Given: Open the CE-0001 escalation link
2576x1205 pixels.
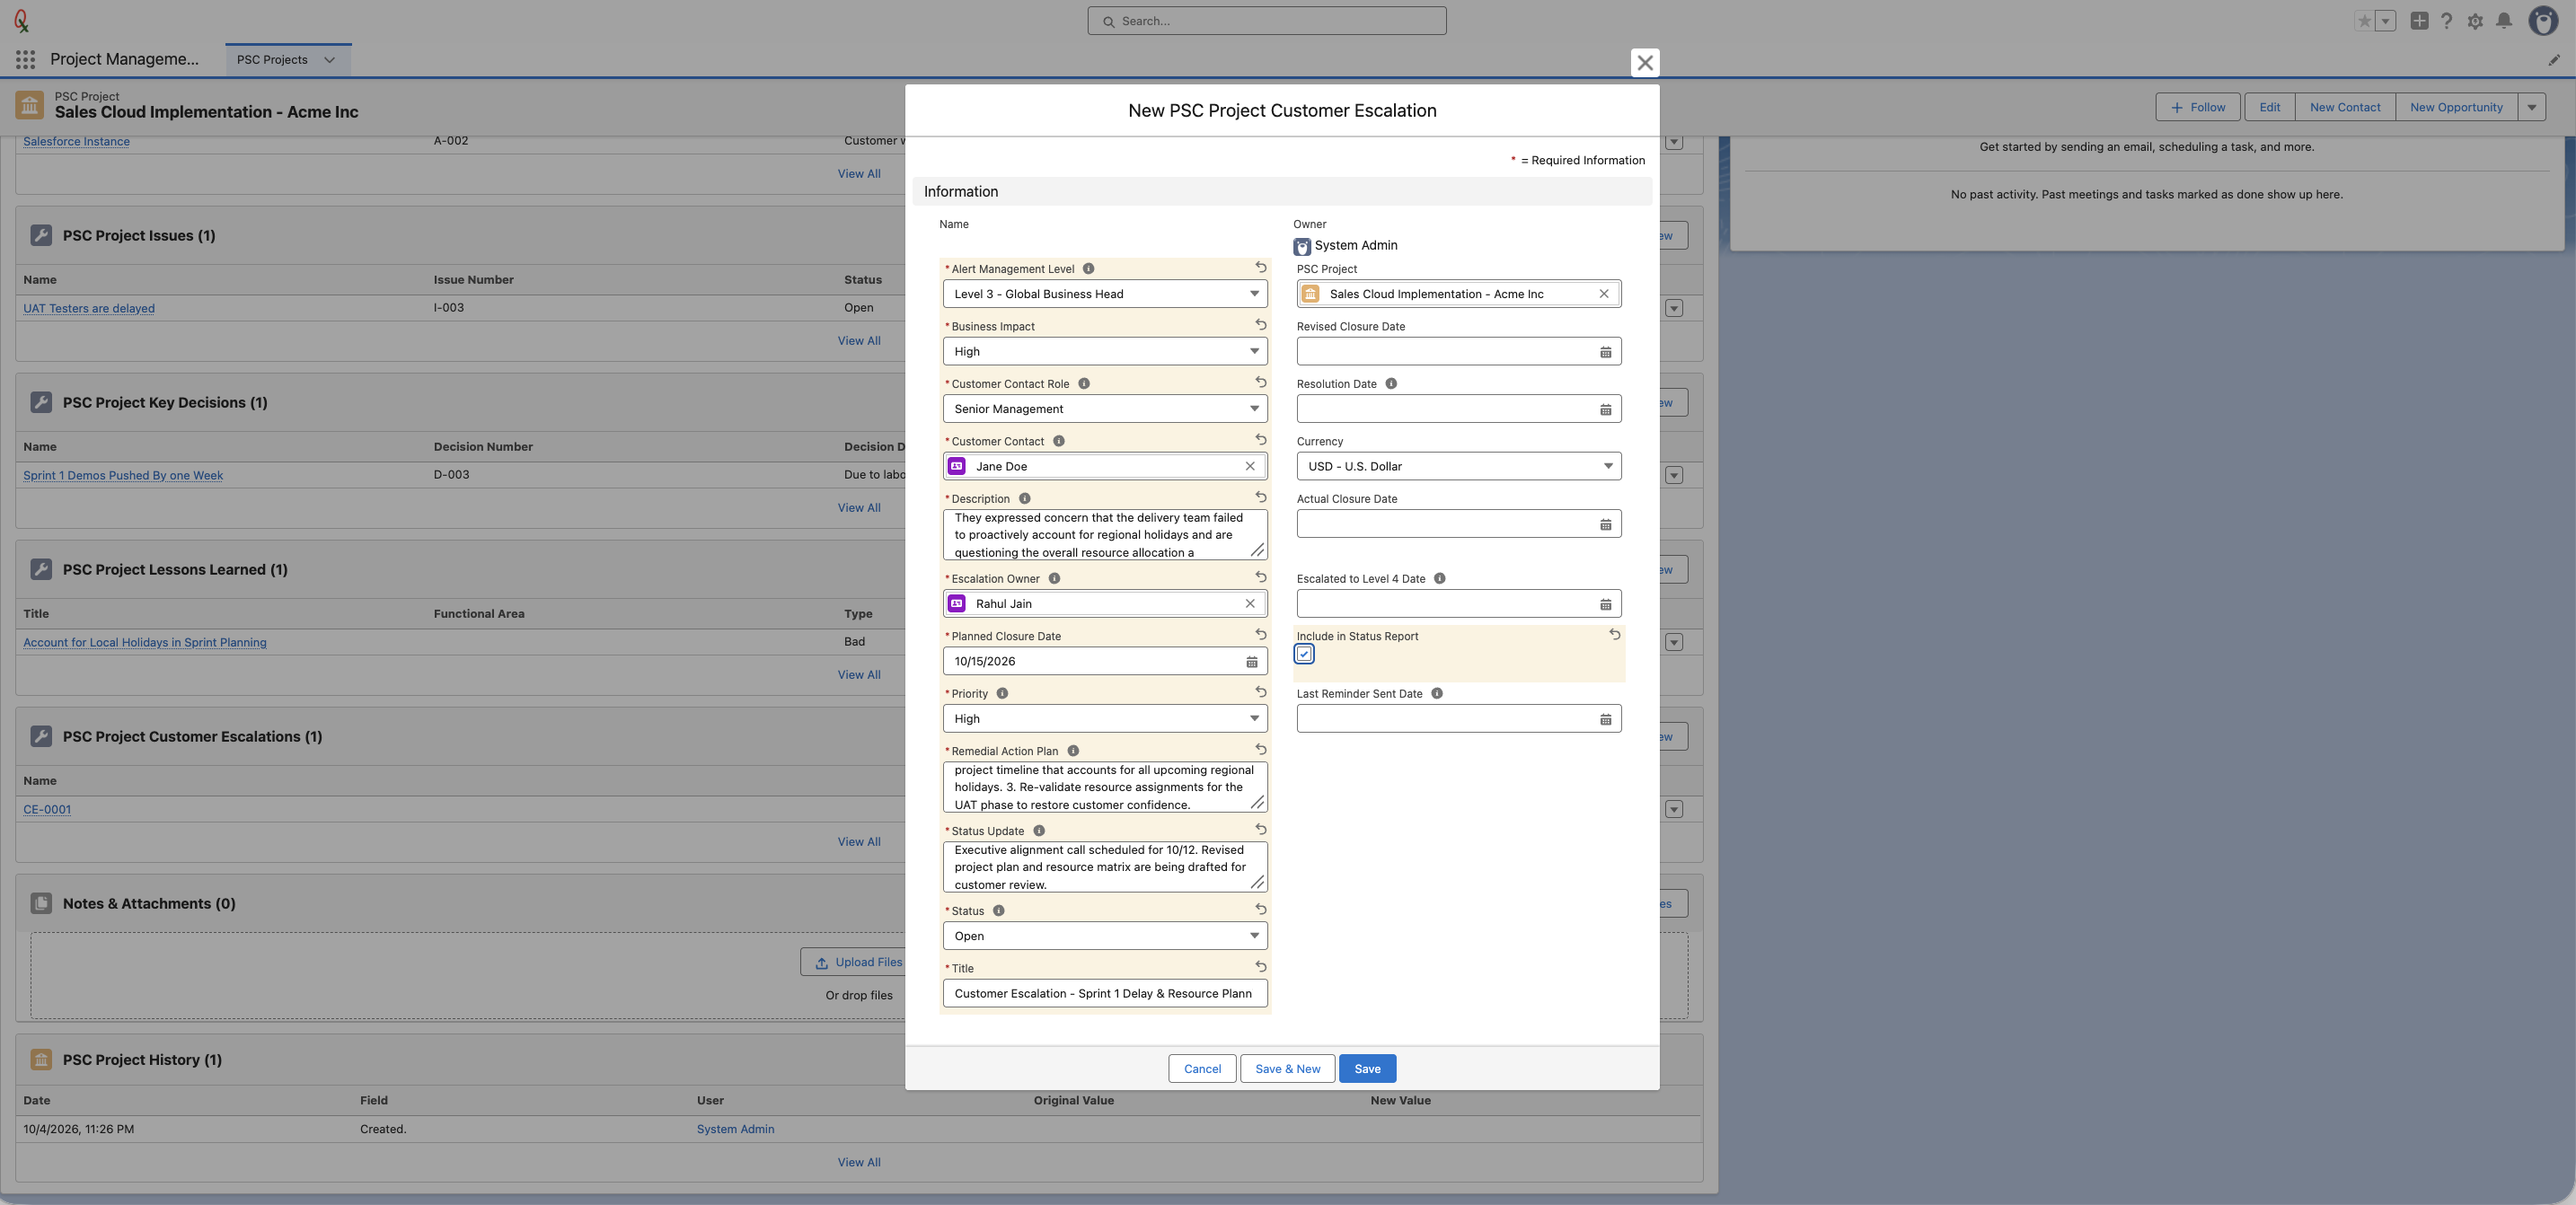Looking at the screenshot, I should click(x=47, y=809).
